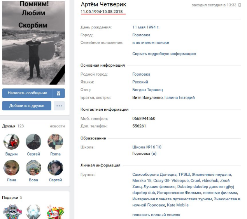The width and height of the screenshot is (247, 219).
Task: Open Богдан Таранец profile link
Action: click(x=147, y=90)
